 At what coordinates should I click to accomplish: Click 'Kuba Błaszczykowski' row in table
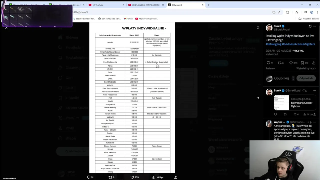click(110, 88)
